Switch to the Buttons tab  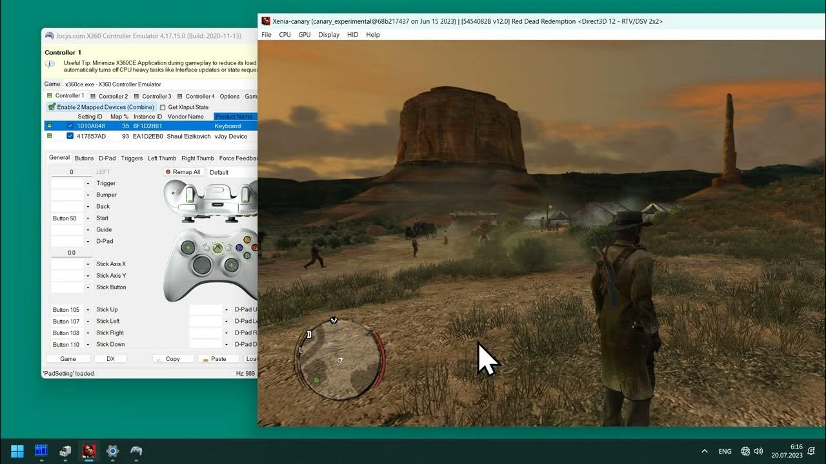84,158
